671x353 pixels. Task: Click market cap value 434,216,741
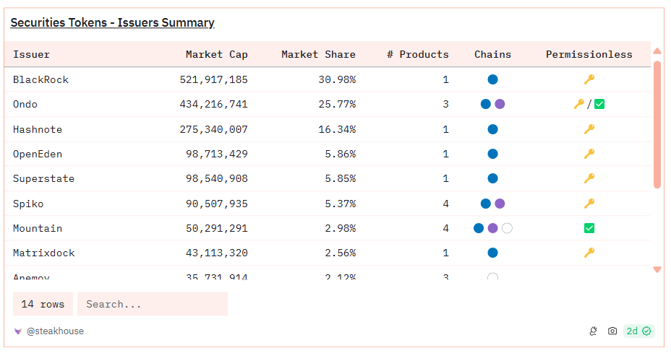(x=213, y=104)
